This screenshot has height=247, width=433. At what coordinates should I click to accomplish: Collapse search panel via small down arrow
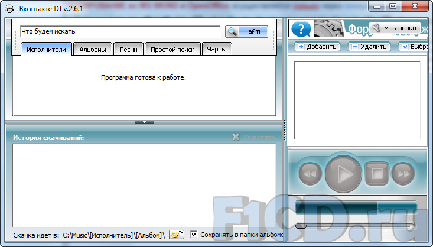144,122
